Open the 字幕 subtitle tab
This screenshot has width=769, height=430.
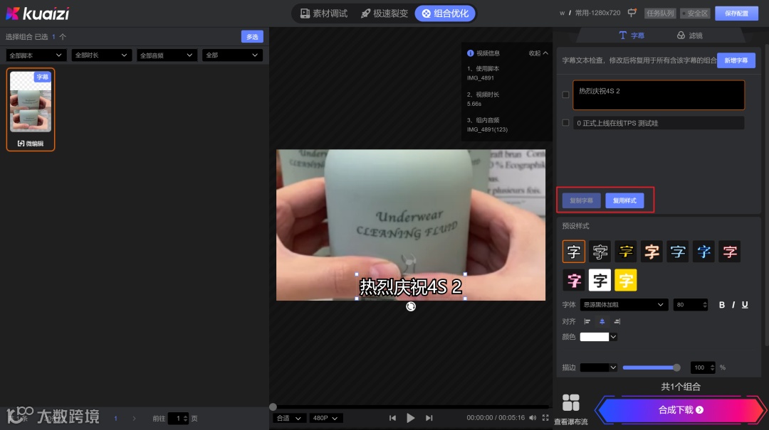coord(632,36)
